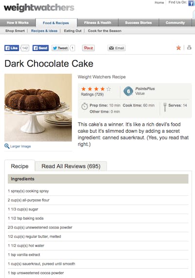The image size is (195, 278).
Task: Open the How It Works menu
Action: pos(18,23)
